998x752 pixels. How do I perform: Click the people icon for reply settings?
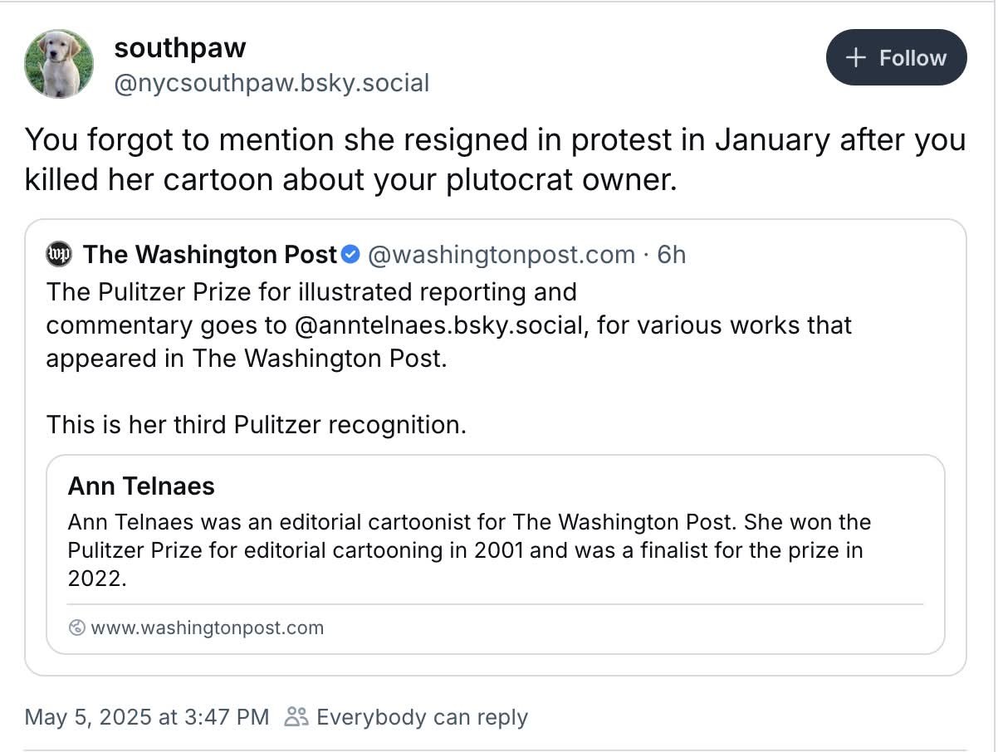pyautogui.click(x=296, y=716)
